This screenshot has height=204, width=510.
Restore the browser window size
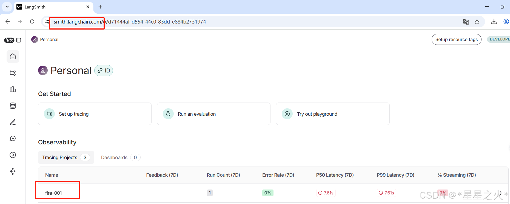[x=502, y=7]
